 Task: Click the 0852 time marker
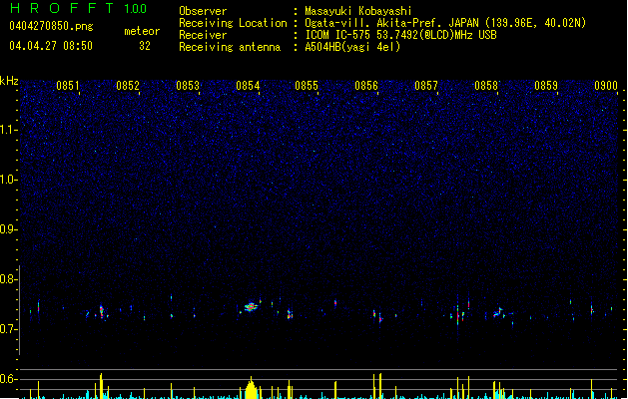(x=128, y=86)
